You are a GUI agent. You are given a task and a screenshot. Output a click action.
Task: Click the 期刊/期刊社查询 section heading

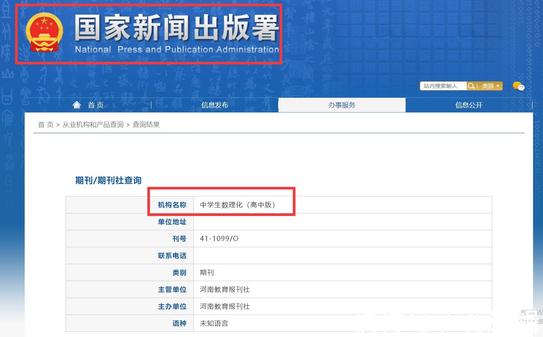[108, 180]
